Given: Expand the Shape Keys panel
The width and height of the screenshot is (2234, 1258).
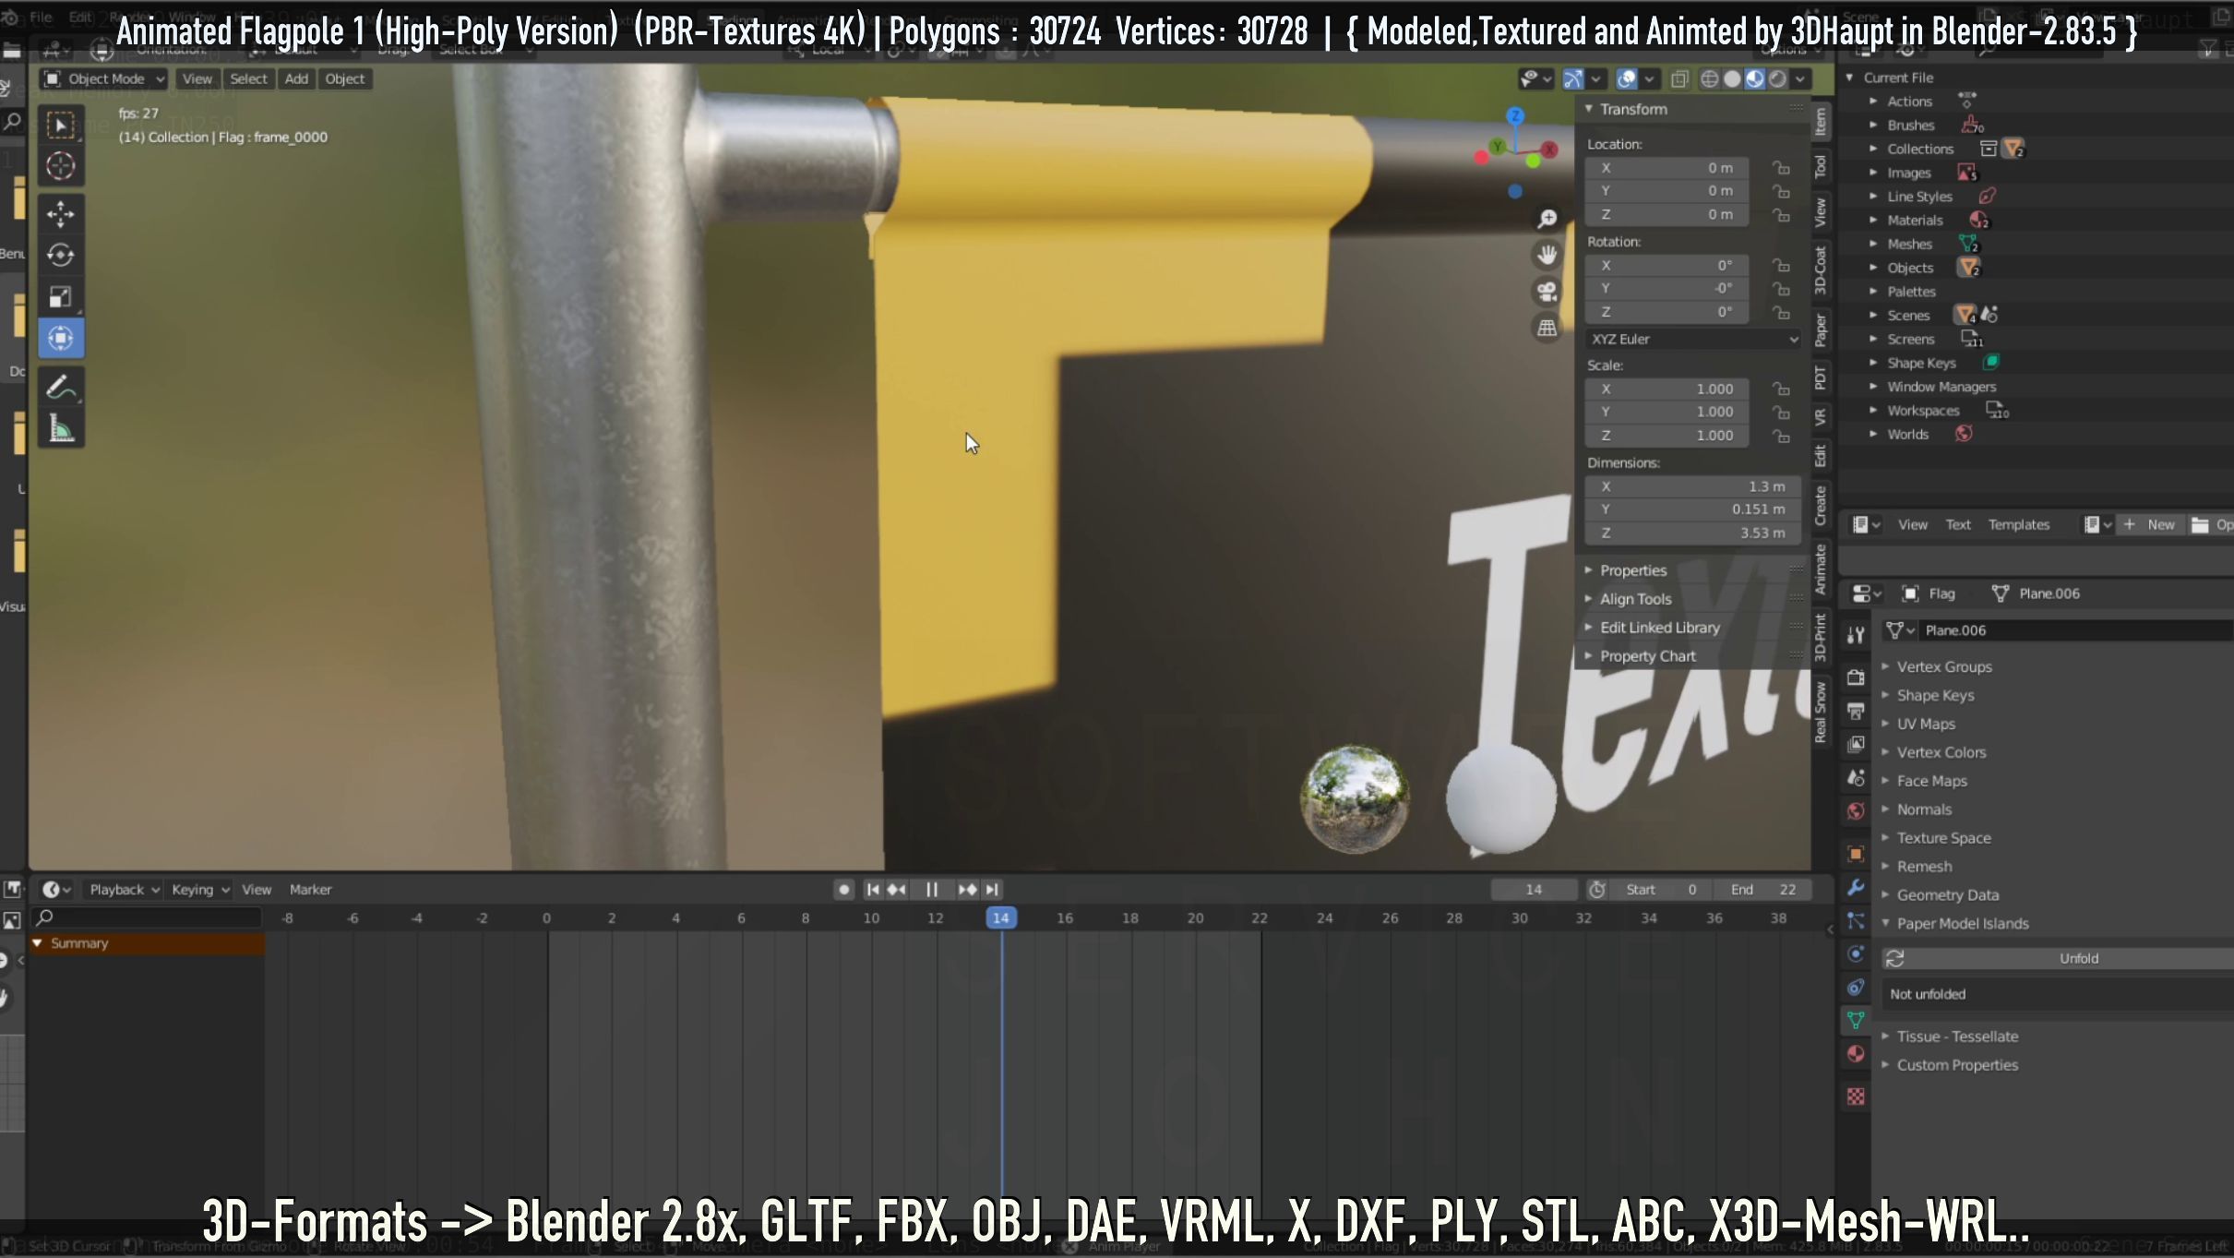Looking at the screenshot, I should pyautogui.click(x=1935, y=695).
